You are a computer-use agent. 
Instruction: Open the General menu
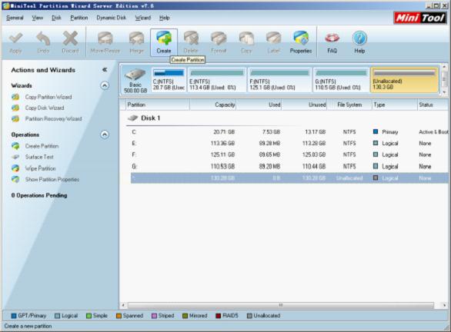15,18
